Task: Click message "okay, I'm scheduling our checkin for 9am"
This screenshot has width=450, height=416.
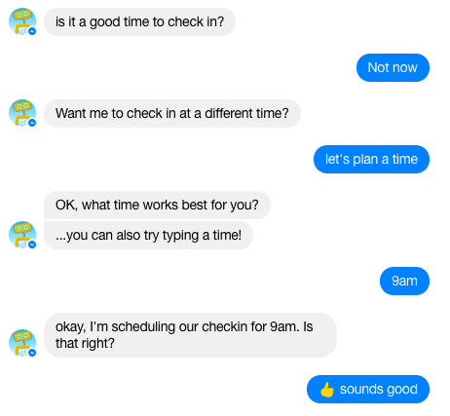Action: pyautogui.click(x=190, y=335)
